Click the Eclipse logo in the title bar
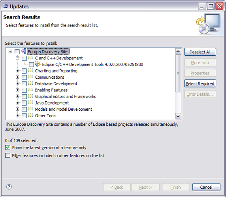This screenshot has height=197, width=226. coord(6,6)
